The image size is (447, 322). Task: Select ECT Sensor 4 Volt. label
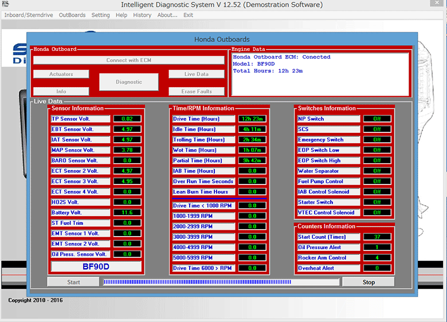80,192
